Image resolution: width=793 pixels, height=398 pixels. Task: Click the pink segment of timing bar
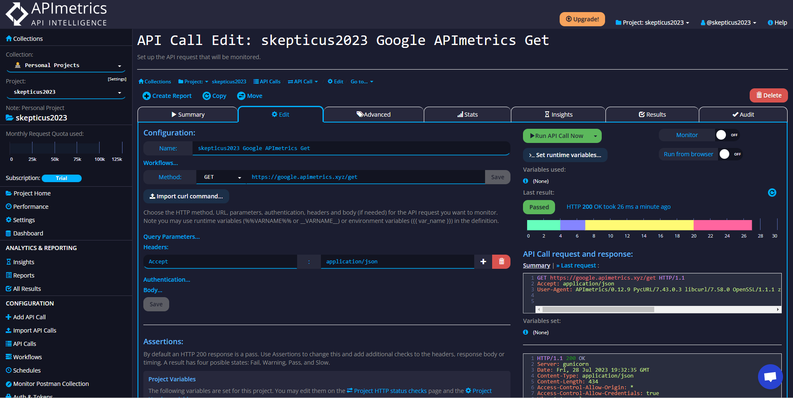click(x=723, y=225)
